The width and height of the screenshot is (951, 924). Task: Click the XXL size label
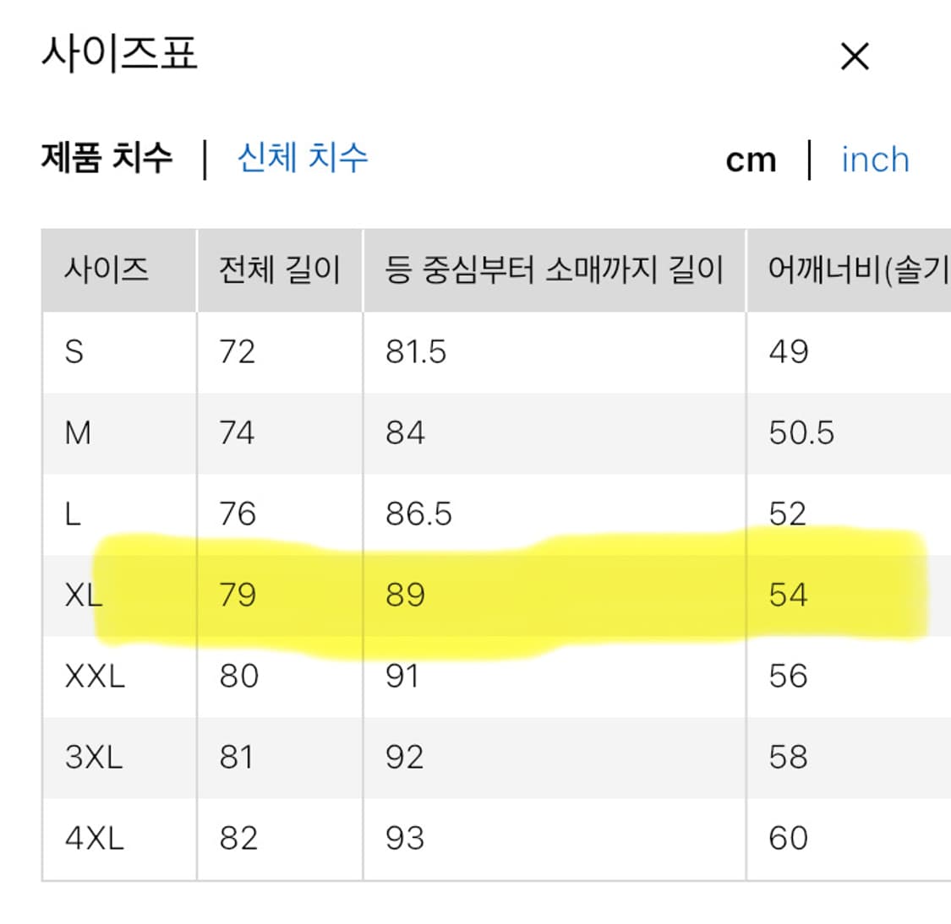(x=91, y=675)
